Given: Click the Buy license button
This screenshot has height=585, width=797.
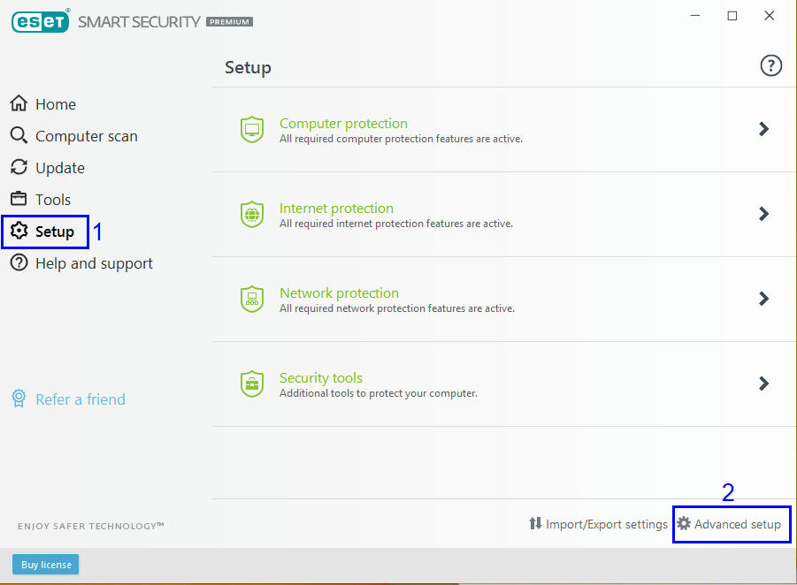Looking at the screenshot, I should pos(46,564).
